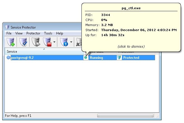
Task: Click the Add Service shield icon
Action: pyautogui.click(x=11, y=42)
